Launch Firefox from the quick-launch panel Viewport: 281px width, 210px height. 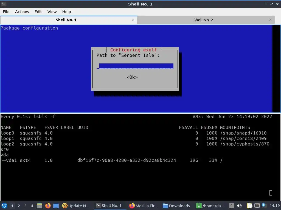[x=48, y=206]
